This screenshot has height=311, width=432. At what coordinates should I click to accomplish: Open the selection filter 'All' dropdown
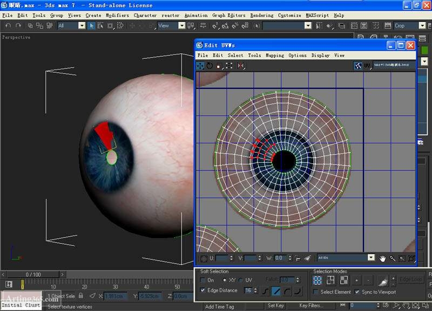82,25
